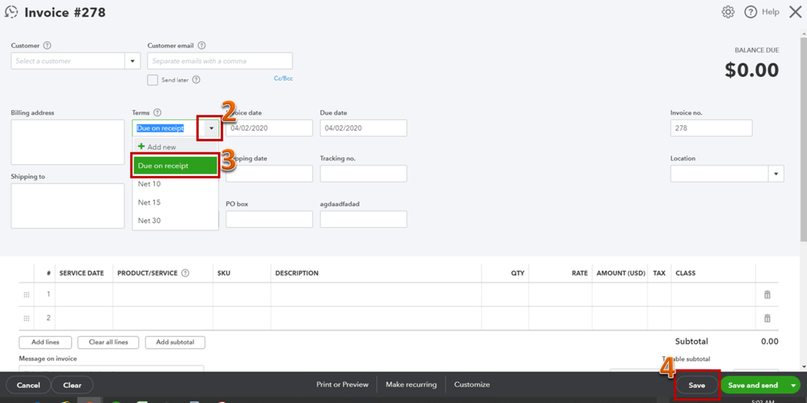The image size is (807, 403).
Task: Click the Shipping date field
Action: click(x=269, y=174)
